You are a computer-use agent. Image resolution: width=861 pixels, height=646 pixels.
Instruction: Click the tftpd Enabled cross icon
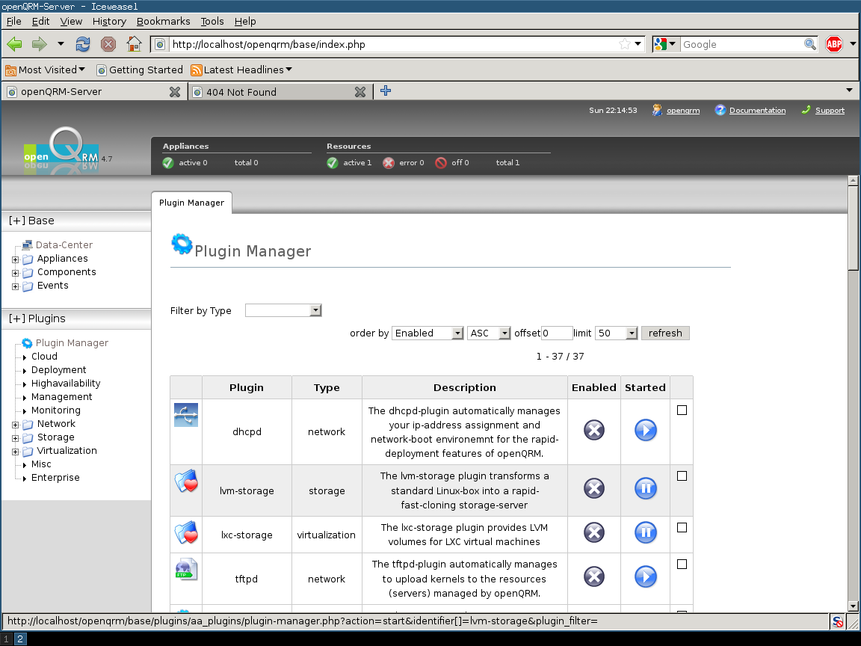tap(593, 576)
